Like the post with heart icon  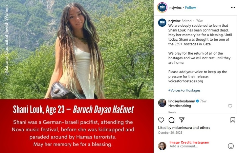click(x=161, y=120)
